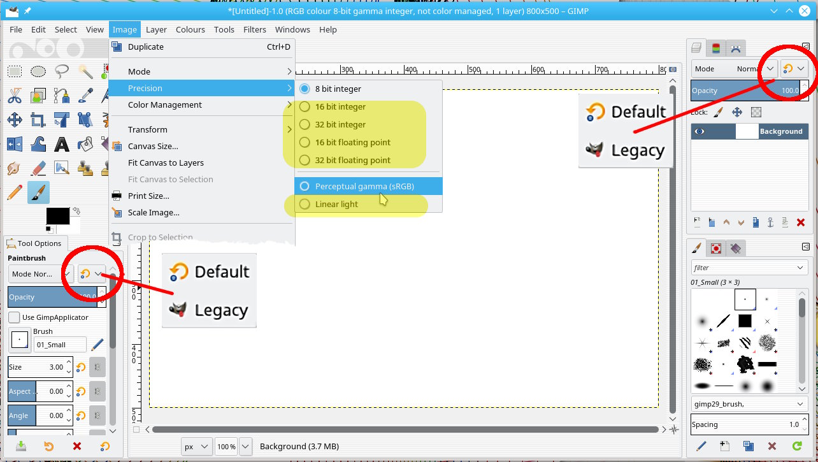818x462 pixels.
Task: Open layer mode group dropdown in Layers panel
Action: click(794, 69)
